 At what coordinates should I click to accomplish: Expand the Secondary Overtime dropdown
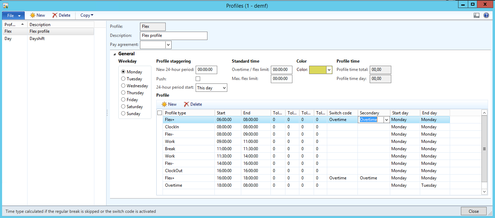pyautogui.click(x=386, y=119)
